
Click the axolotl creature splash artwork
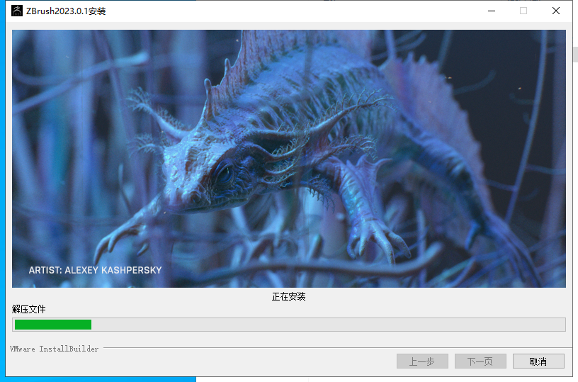tap(288, 159)
